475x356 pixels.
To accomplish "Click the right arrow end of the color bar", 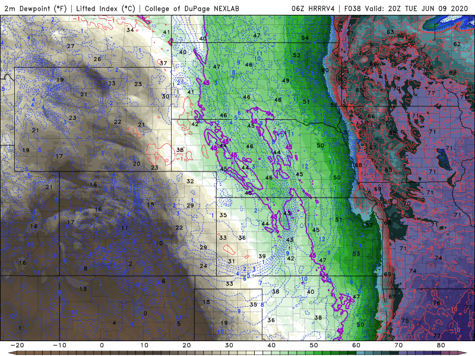I will point(464,353).
